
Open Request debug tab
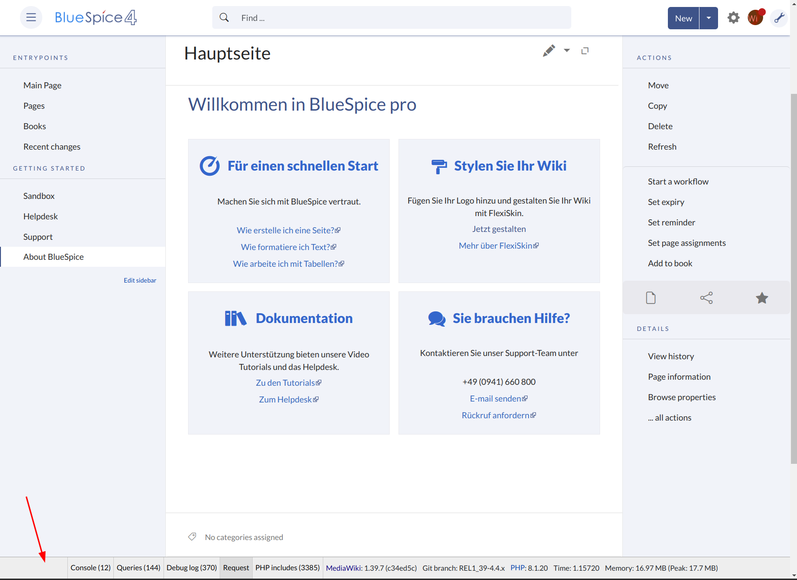236,568
